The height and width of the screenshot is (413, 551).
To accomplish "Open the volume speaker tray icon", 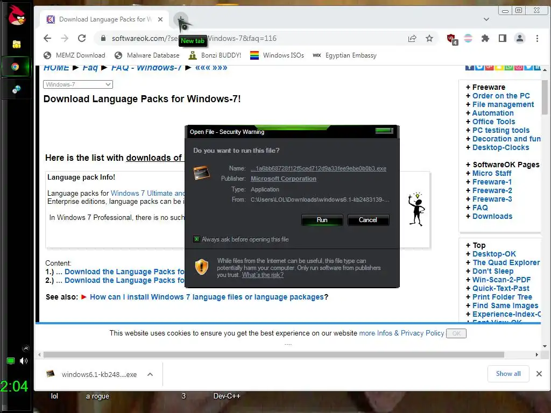I will point(24,361).
